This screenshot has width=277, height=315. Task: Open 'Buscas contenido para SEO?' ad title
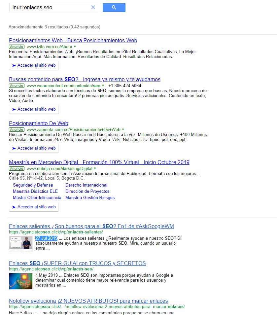[x=85, y=80]
